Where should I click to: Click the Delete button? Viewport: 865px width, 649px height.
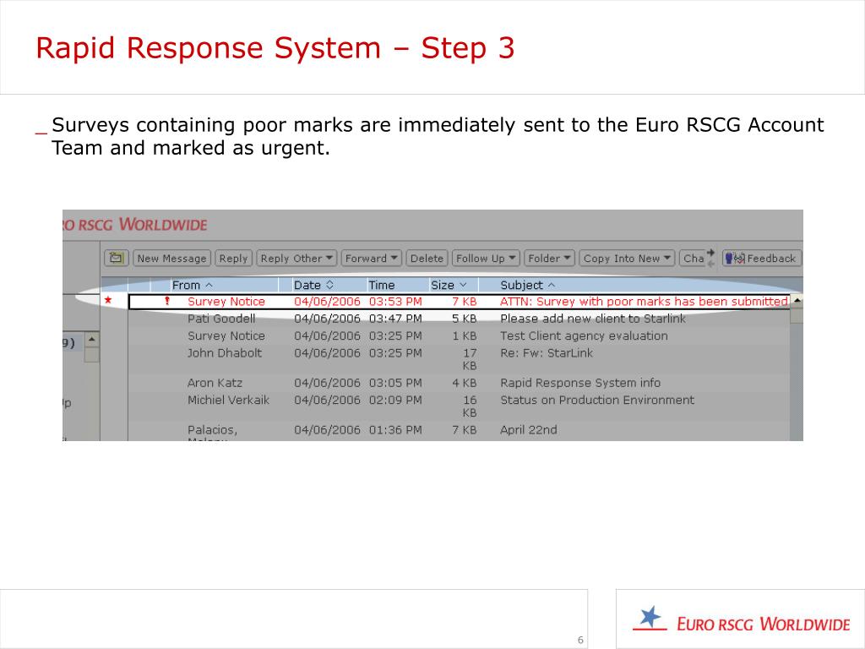coord(427,259)
